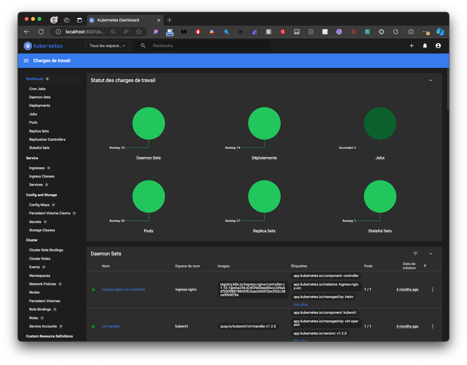Open actions menu for ingress-nginx-vm-controller row
The image size is (467, 365).
[432, 289]
